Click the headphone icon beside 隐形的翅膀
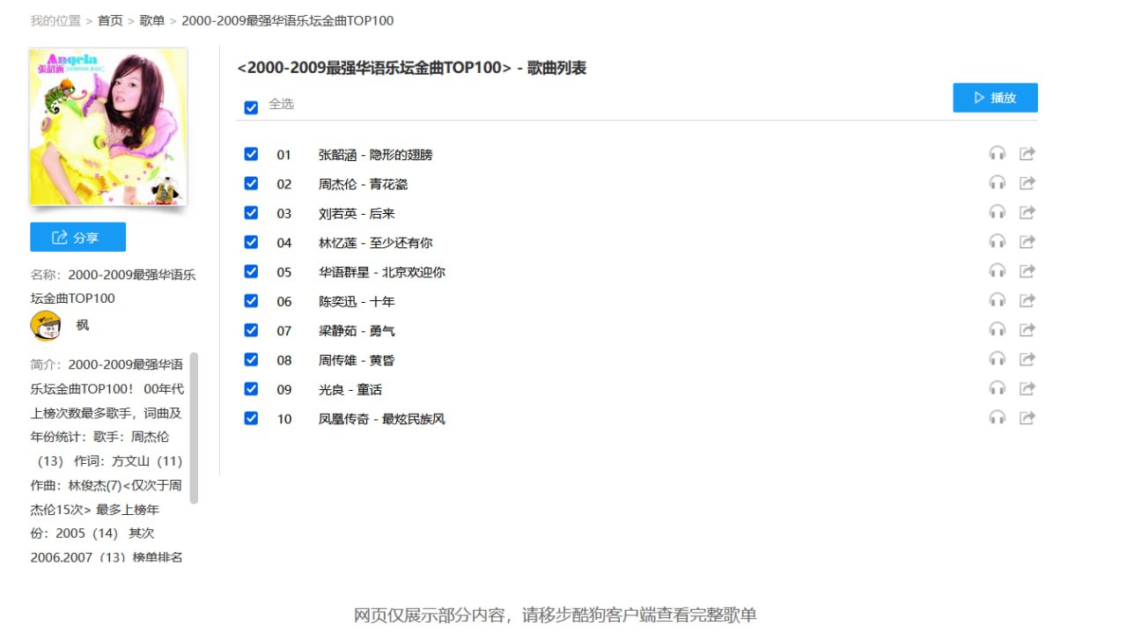Image resolution: width=1127 pixels, height=640 pixels. click(x=998, y=152)
